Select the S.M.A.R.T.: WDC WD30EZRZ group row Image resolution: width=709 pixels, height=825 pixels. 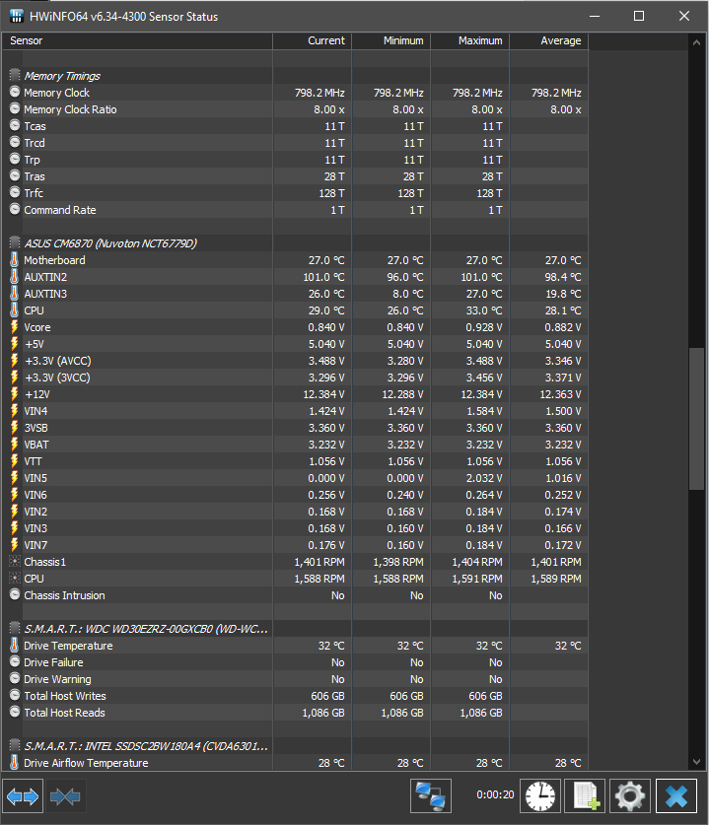tap(295, 629)
